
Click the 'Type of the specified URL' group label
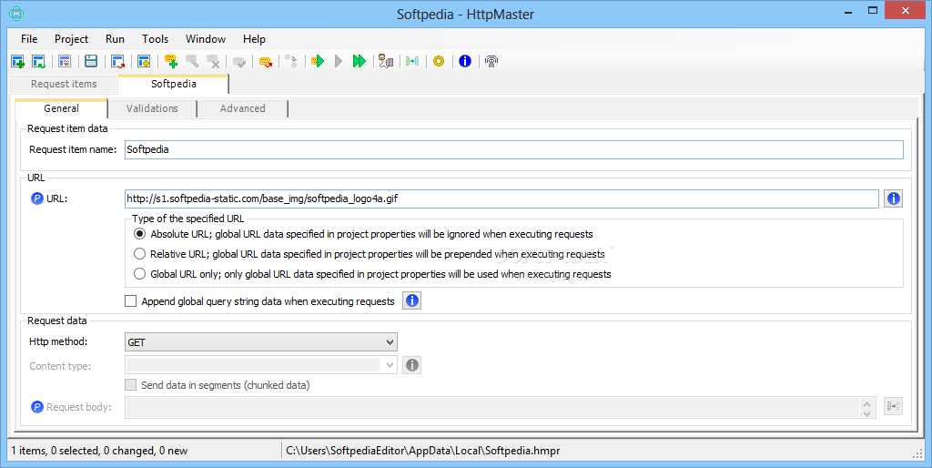[x=187, y=219]
